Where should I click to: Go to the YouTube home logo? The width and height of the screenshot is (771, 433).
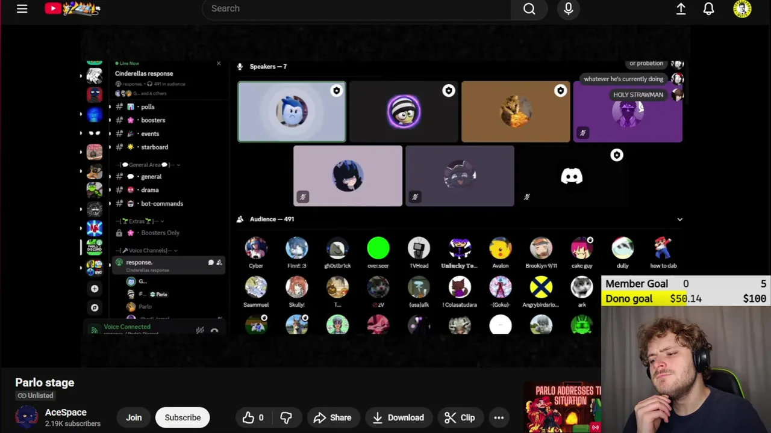72,8
